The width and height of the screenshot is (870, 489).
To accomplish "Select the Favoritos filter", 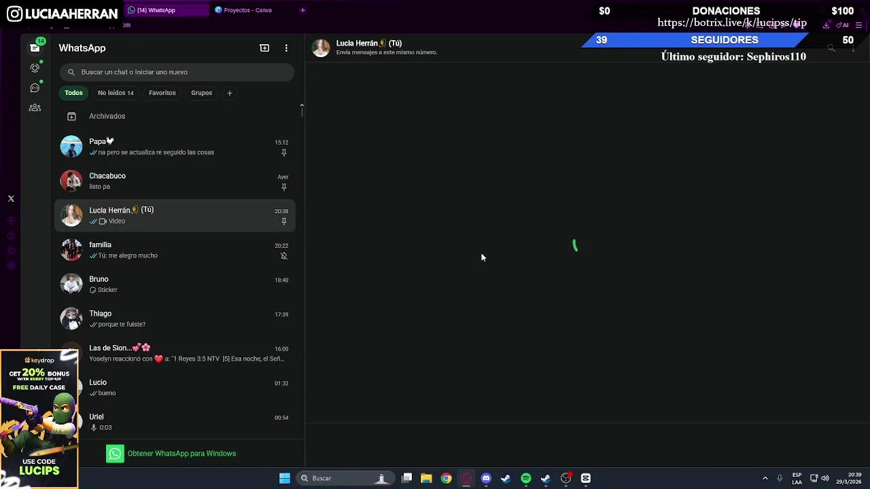I will [162, 93].
